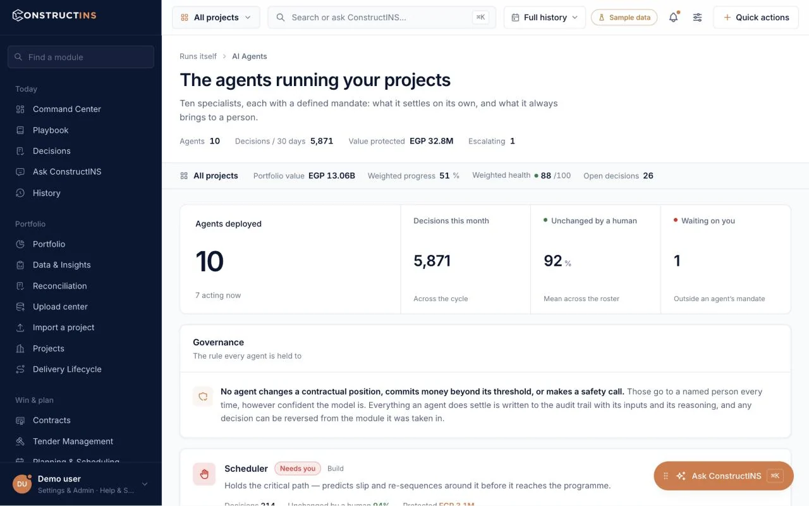Click the Portfolio pie icon in sidebar
Image resolution: width=809 pixels, height=506 pixels.
coord(20,244)
